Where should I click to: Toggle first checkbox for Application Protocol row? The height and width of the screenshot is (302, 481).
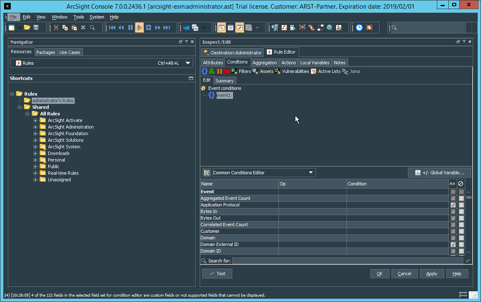pos(453,205)
